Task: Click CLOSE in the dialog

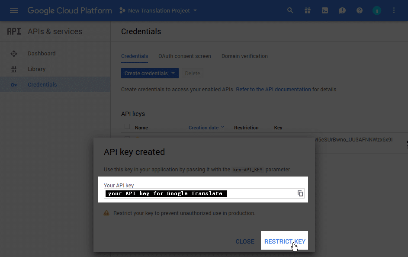Action: pos(245,241)
